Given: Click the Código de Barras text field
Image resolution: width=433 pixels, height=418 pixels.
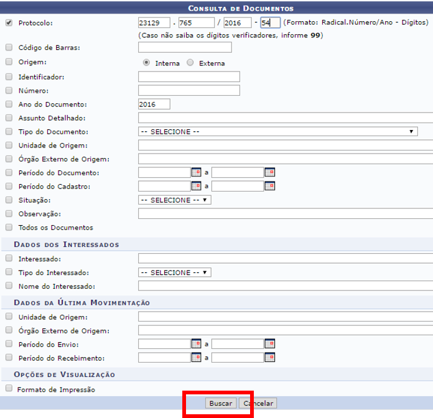Looking at the screenshot, I should (185, 48).
